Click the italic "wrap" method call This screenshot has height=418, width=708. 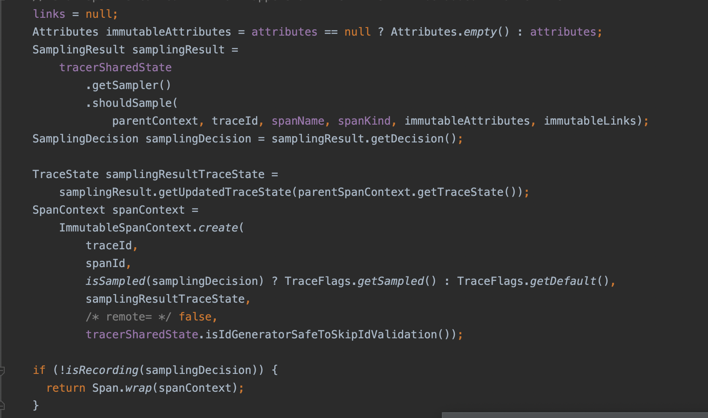click(139, 388)
